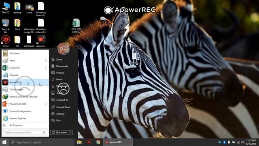The image size is (259, 146).
Task: Click the Windows Start button
Action: tap(4, 142)
